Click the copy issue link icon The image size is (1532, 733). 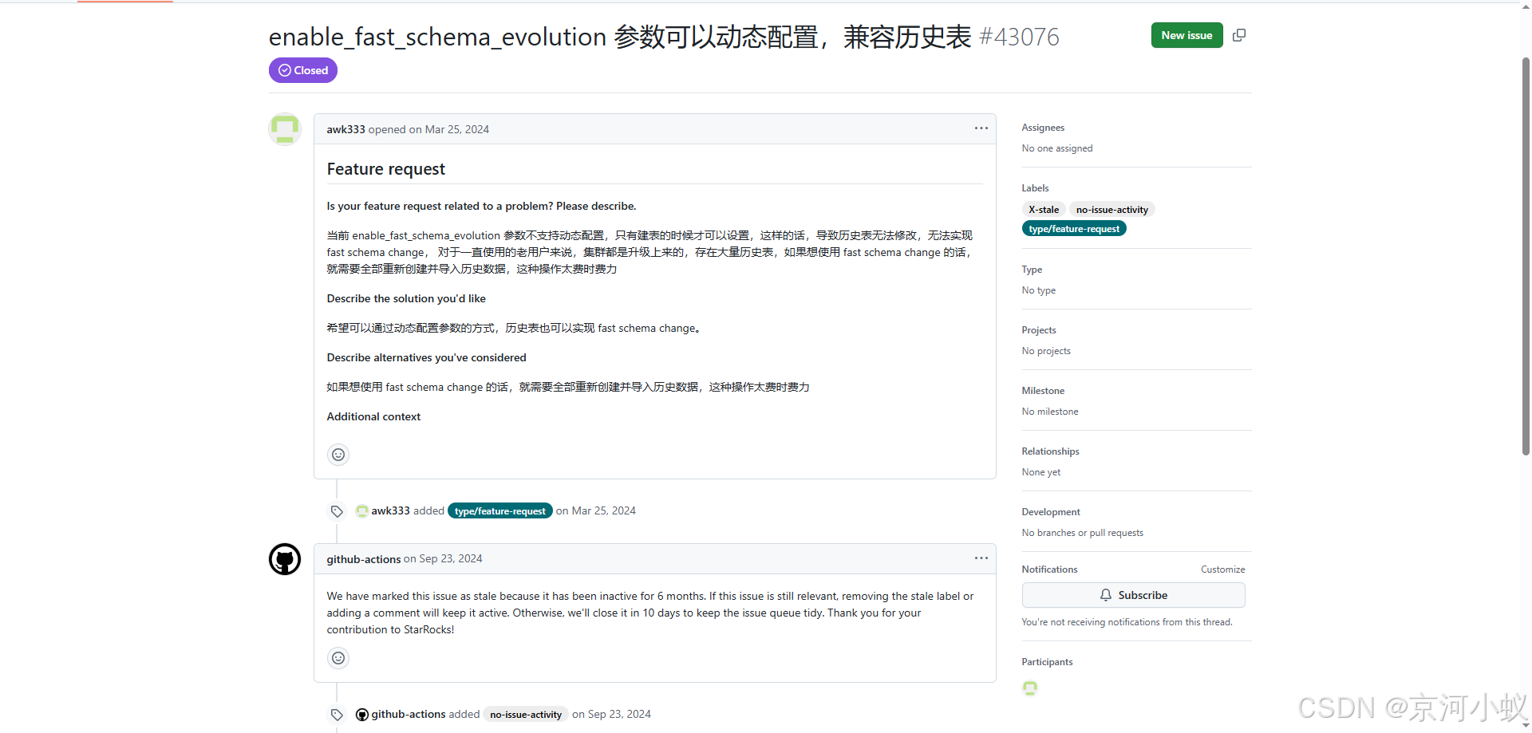click(x=1239, y=35)
